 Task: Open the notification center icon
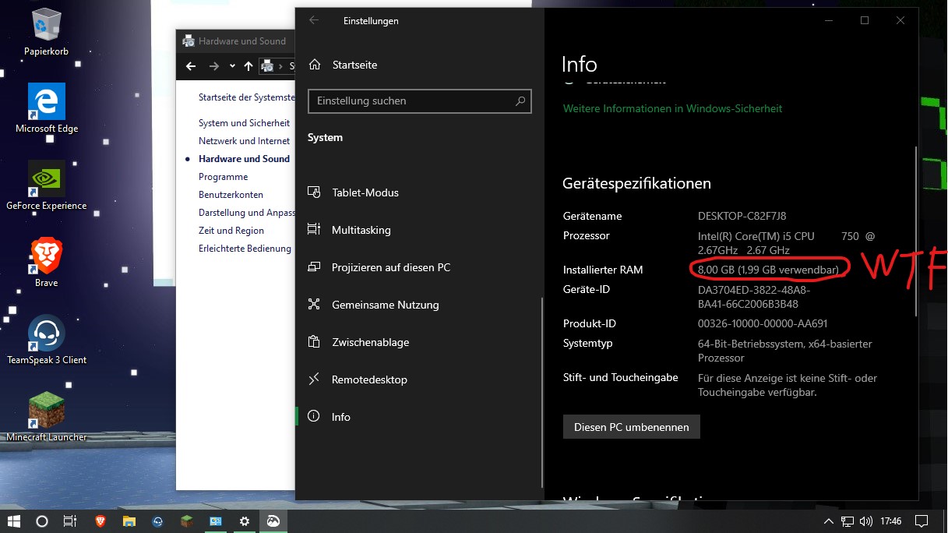921,521
